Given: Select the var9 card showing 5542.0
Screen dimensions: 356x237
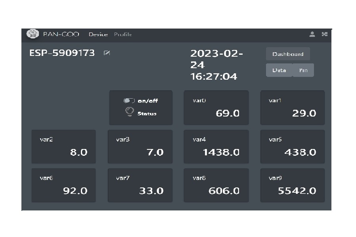Looking at the screenshot, I should click(x=292, y=185).
